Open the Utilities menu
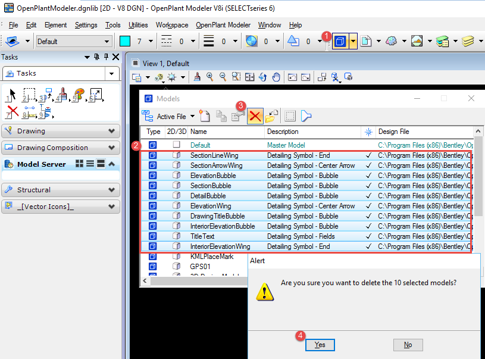Image resolution: width=485 pixels, height=359 pixels. pyautogui.click(x=138, y=25)
